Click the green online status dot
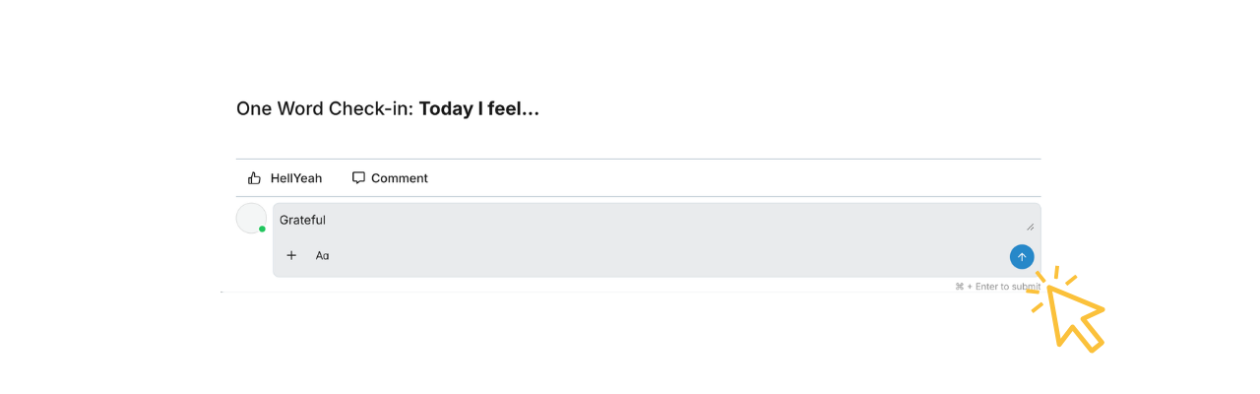Screen dimensions: 1260x394 click(263, 230)
